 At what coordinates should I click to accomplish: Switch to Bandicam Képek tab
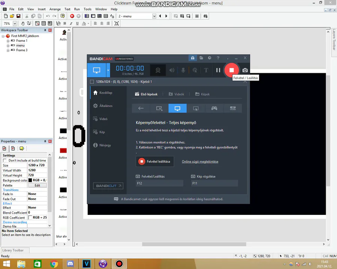tap(202, 94)
